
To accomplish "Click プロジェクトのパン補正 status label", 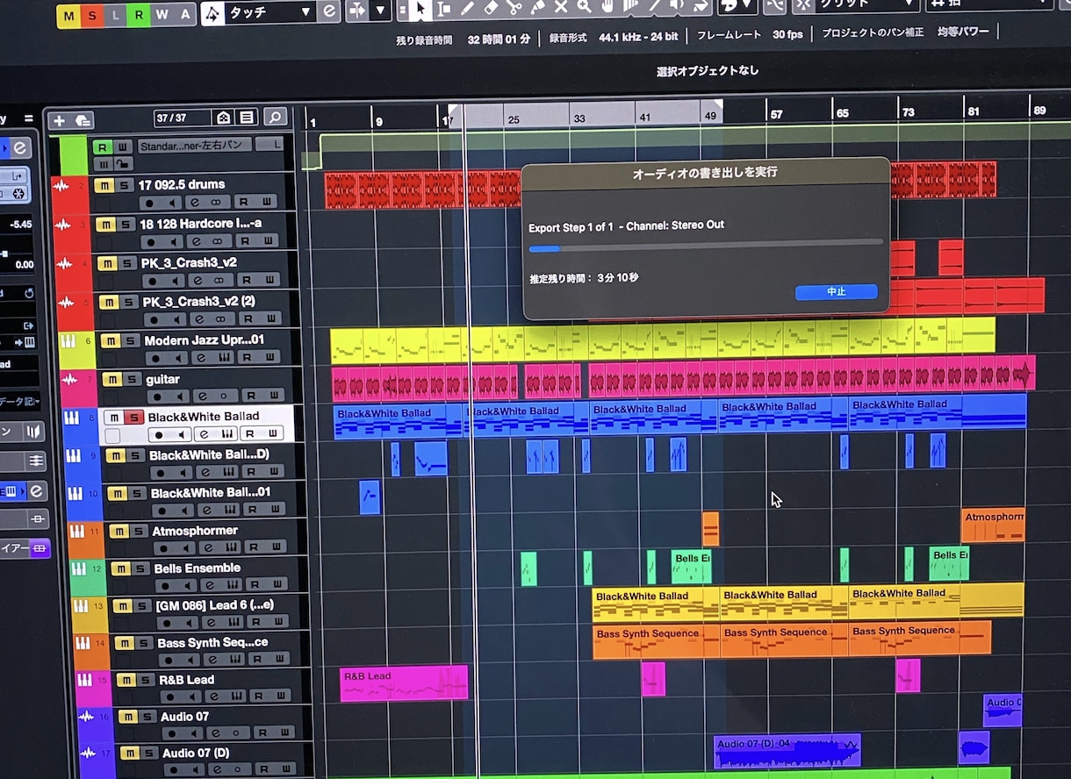I will coord(873,32).
